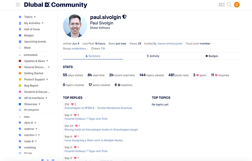The width and height of the screenshot is (252, 161).
Task: Switch to the profile Badges tab
Action: pyautogui.click(x=212, y=56)
